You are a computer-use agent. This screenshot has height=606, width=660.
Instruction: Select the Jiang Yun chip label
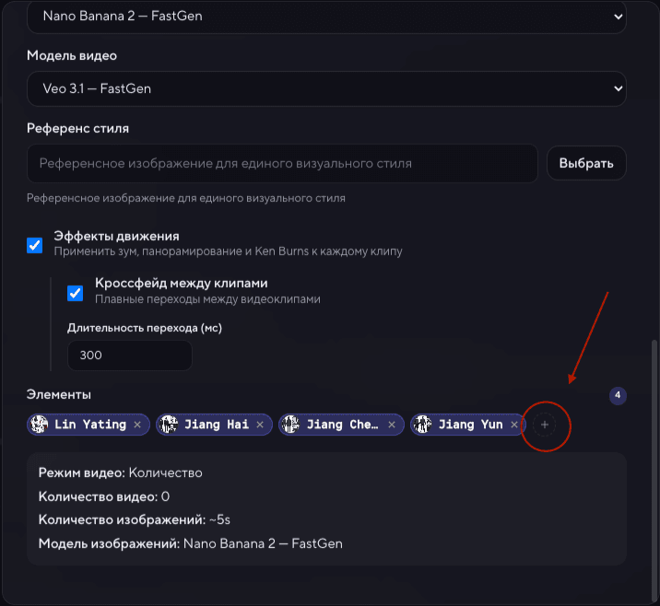pos(471,425)
